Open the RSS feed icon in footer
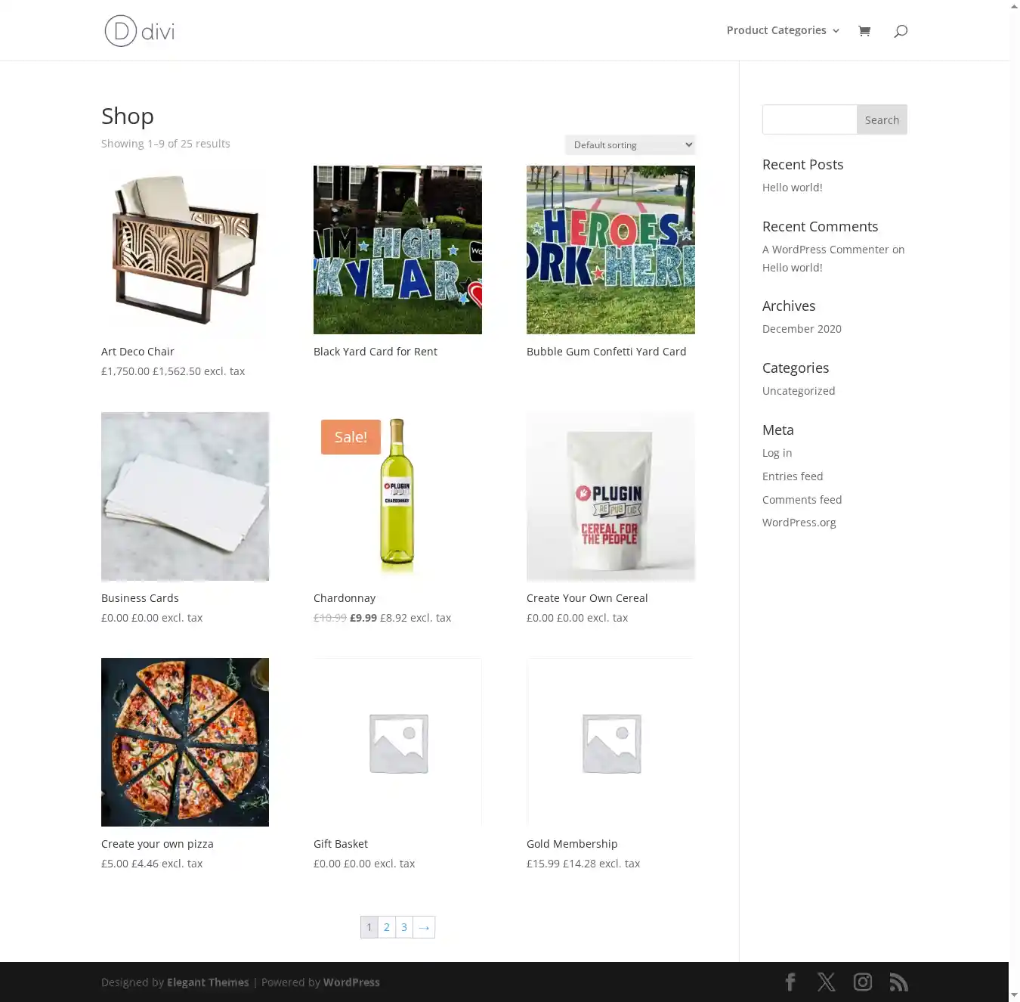This screenshot has width=1020, height=1002. click(x=898, y=982)
